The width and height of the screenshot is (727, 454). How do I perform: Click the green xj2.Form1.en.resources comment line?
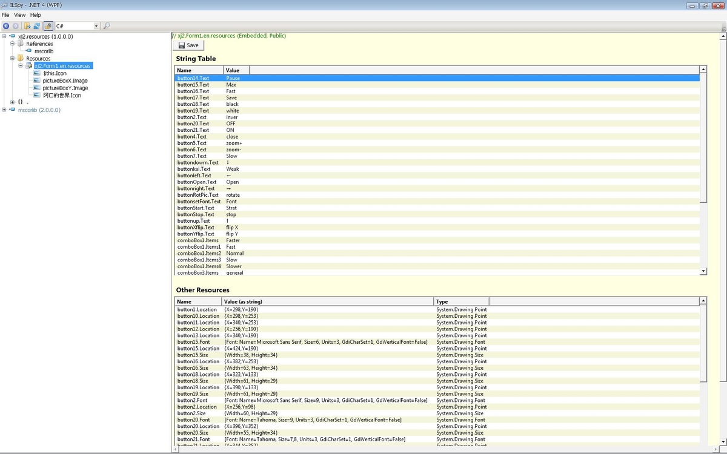(x=230, y=36)
